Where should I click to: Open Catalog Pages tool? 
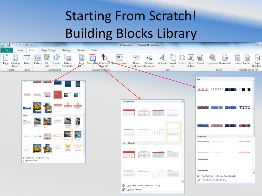[x=15, y=60]
